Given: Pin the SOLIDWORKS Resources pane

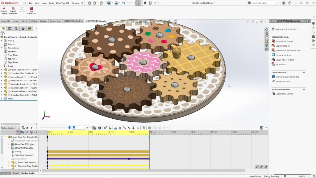Looking at the screenshot, I should coord(309,21).
